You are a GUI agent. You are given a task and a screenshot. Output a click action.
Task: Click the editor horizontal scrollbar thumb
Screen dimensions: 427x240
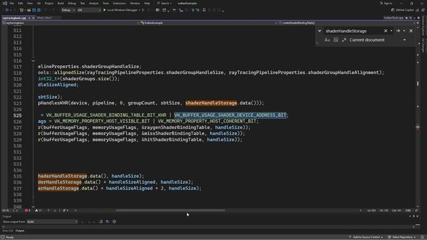pos(171,211)
